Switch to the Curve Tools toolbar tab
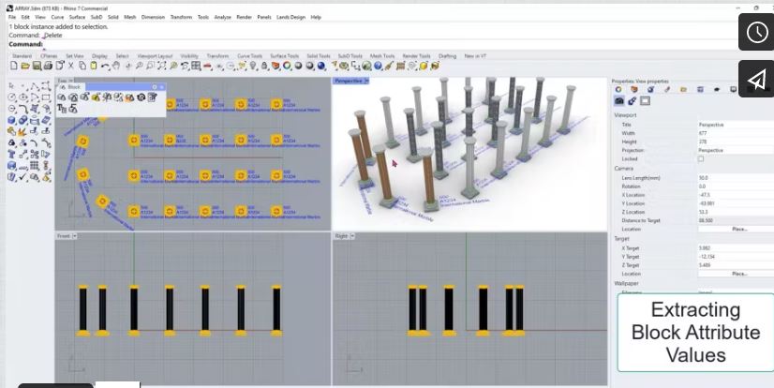774x388 pixels. [x=249, y=55]
